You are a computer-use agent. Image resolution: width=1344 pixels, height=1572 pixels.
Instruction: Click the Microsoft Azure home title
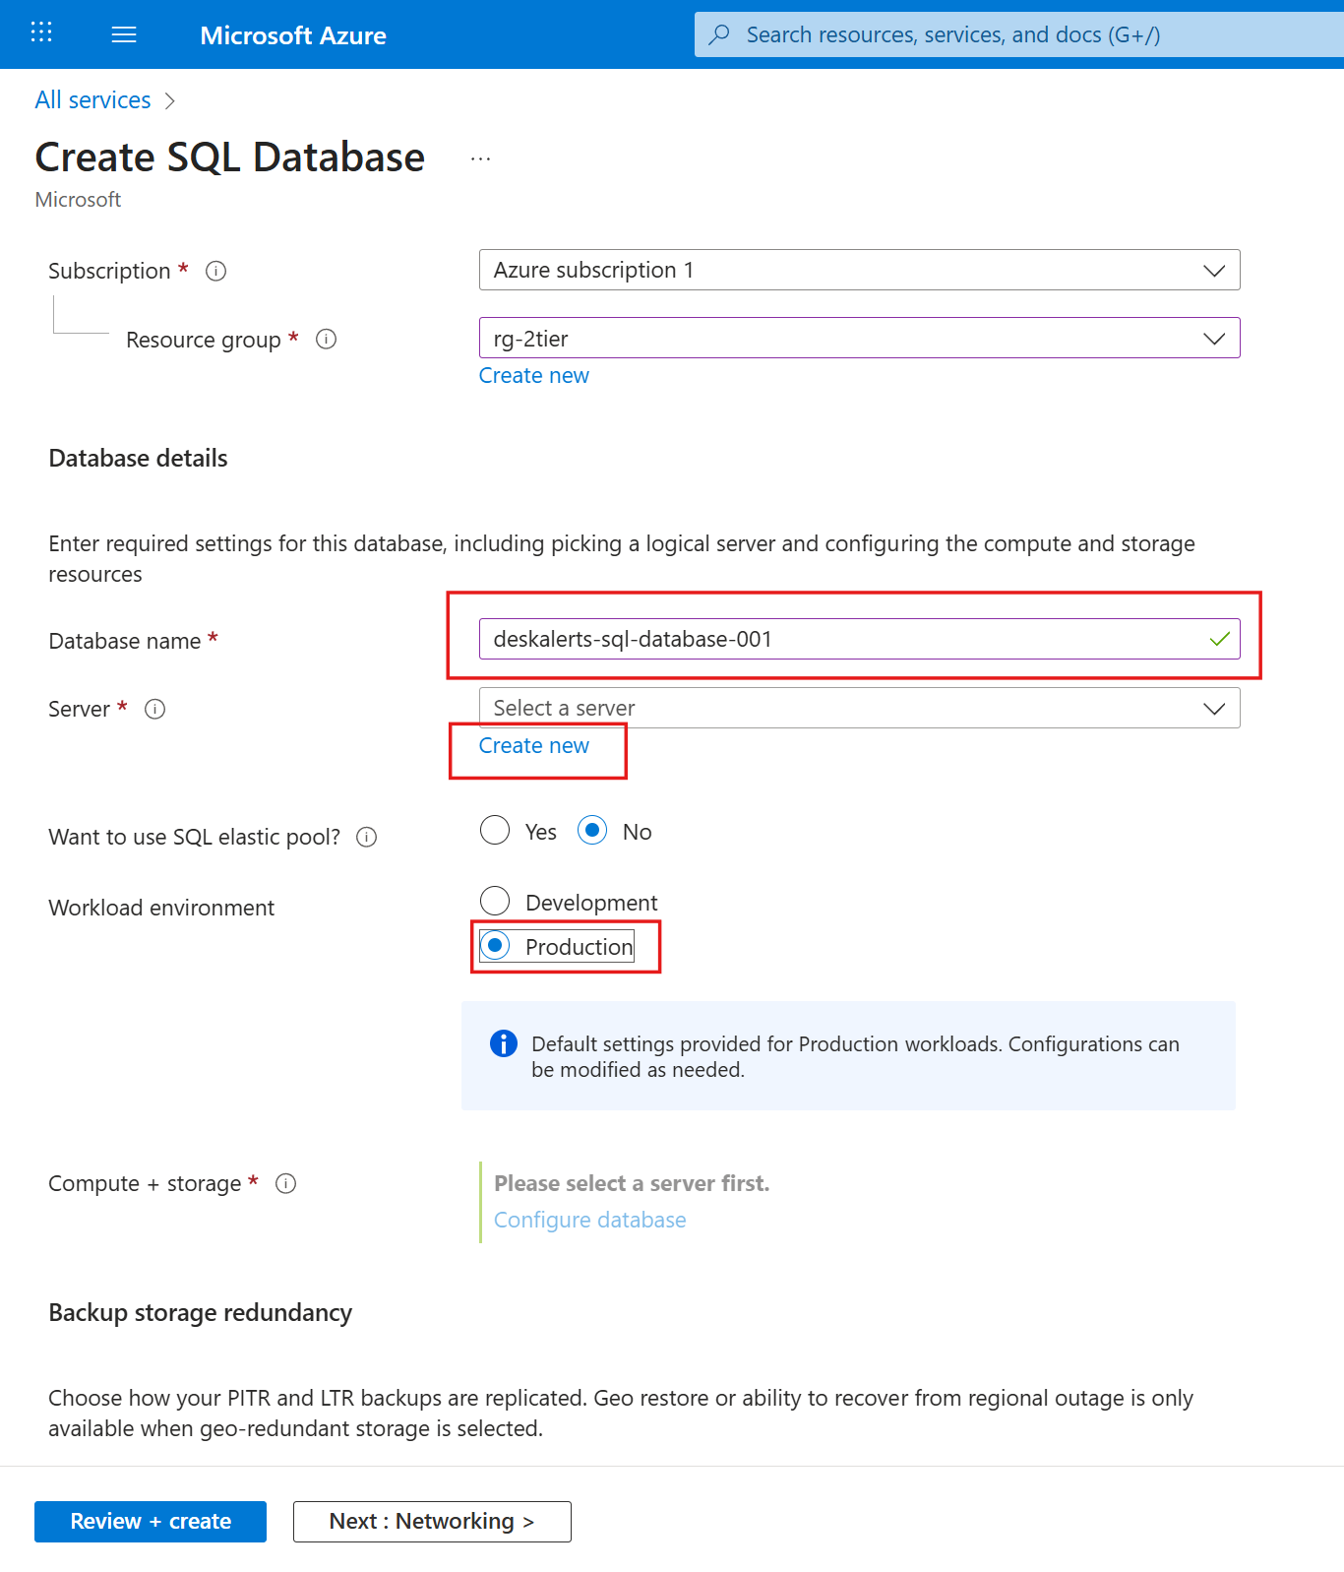coord(293,35)
